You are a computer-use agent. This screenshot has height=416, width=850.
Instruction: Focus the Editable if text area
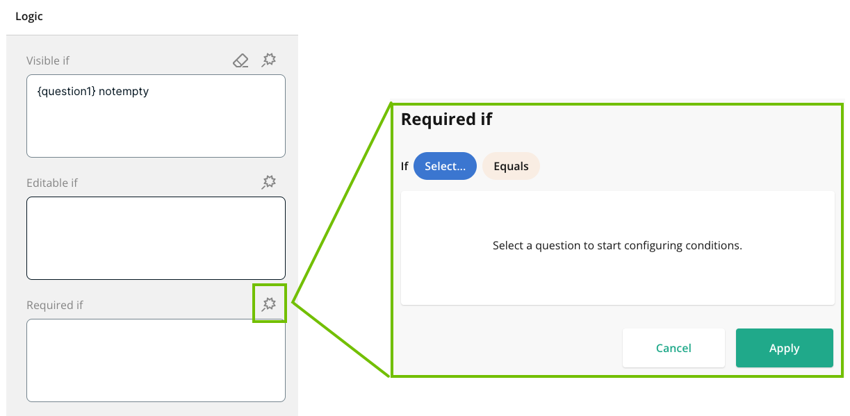coord(156,238)
